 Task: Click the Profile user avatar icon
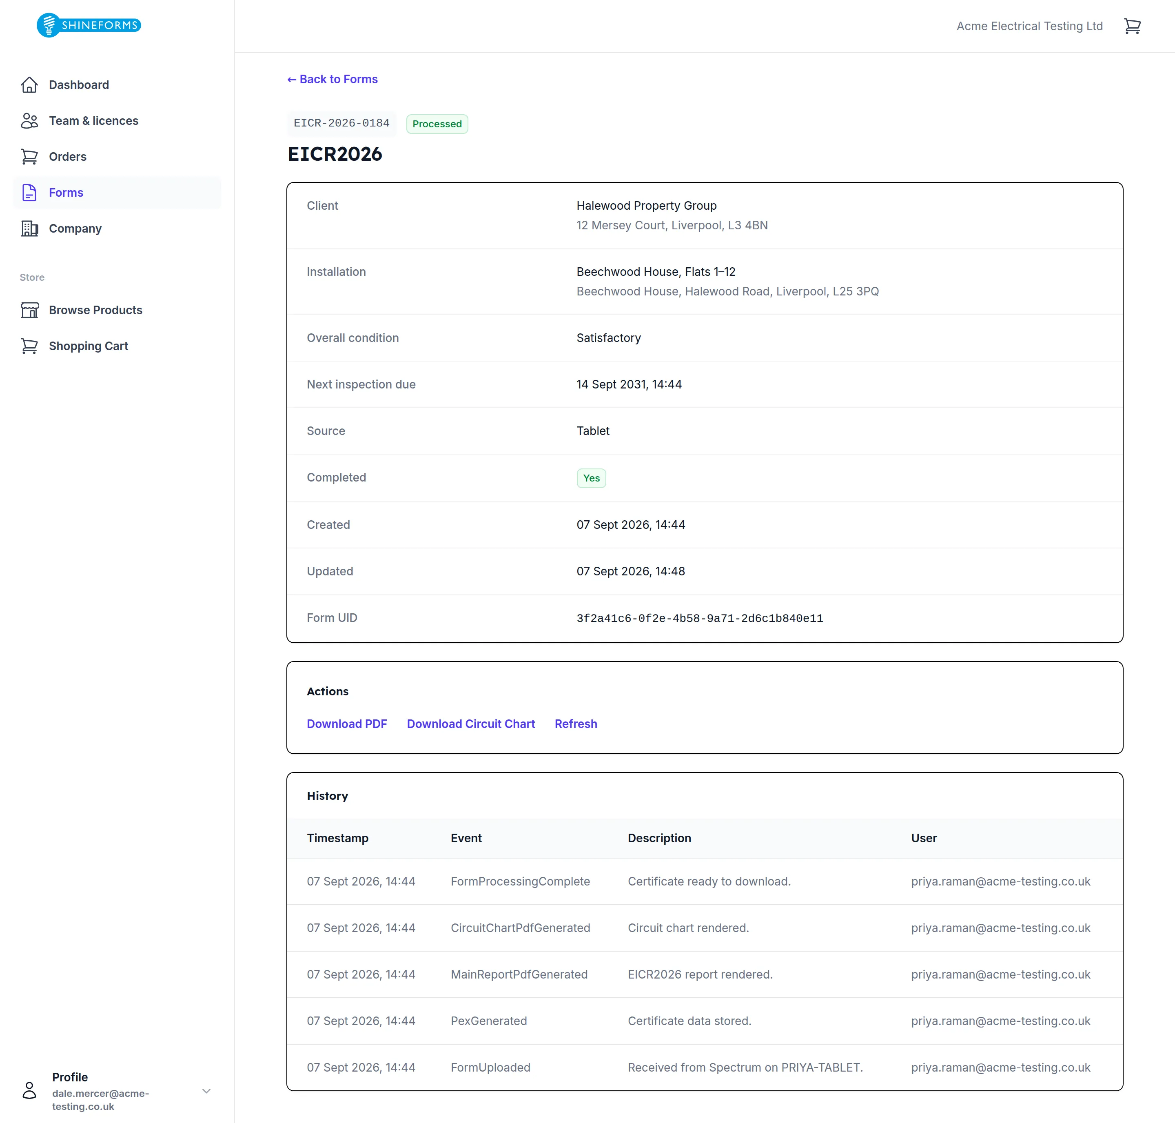29,1091
